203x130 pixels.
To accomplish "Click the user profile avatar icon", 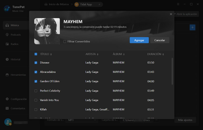I will 8,122.
